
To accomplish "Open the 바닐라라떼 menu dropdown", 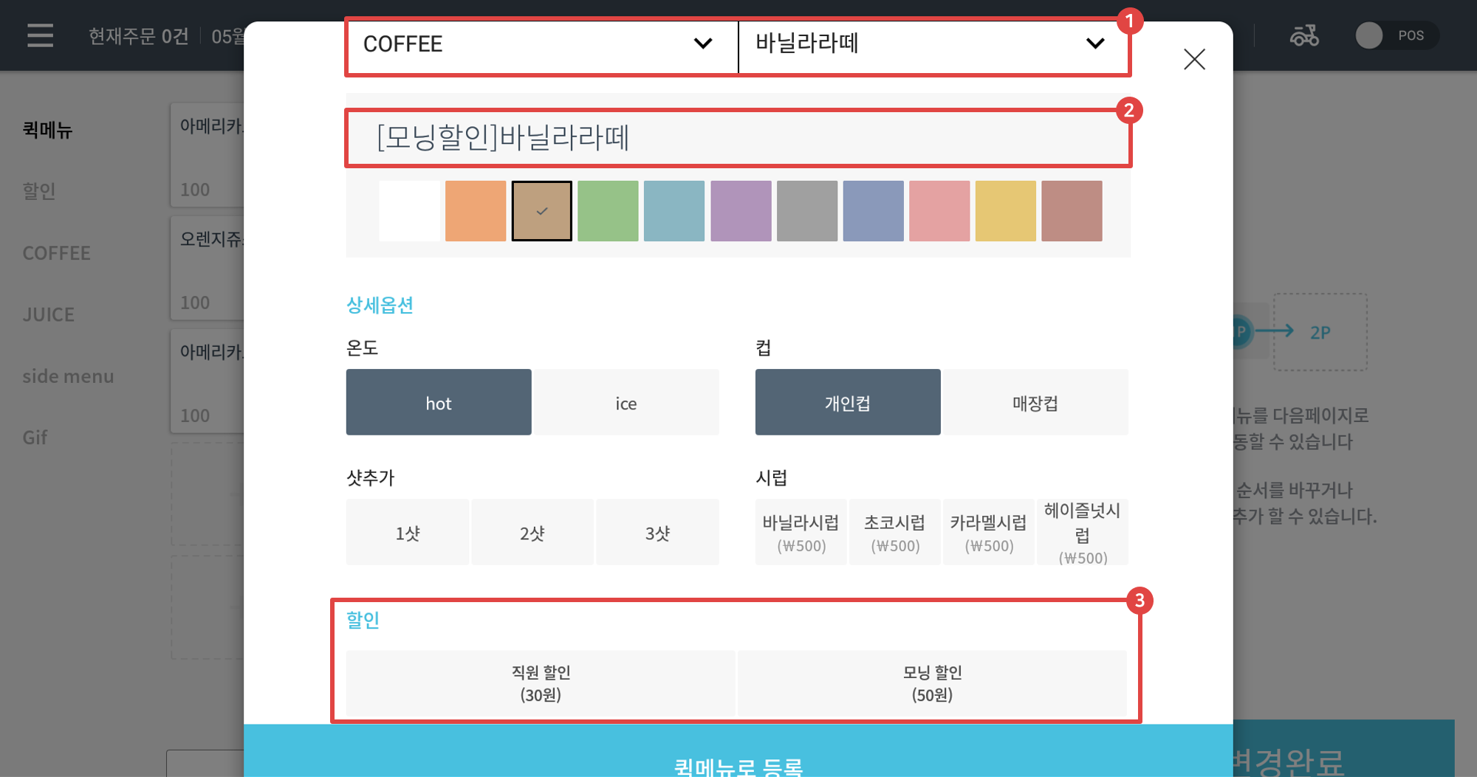I will 933,44.
